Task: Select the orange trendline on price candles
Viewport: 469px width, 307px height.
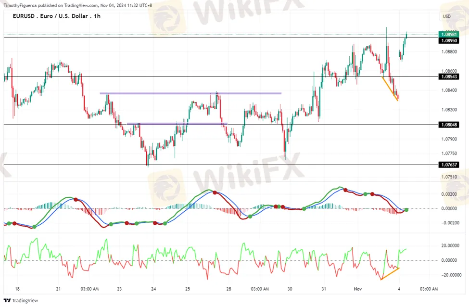Action: [390, 89]
